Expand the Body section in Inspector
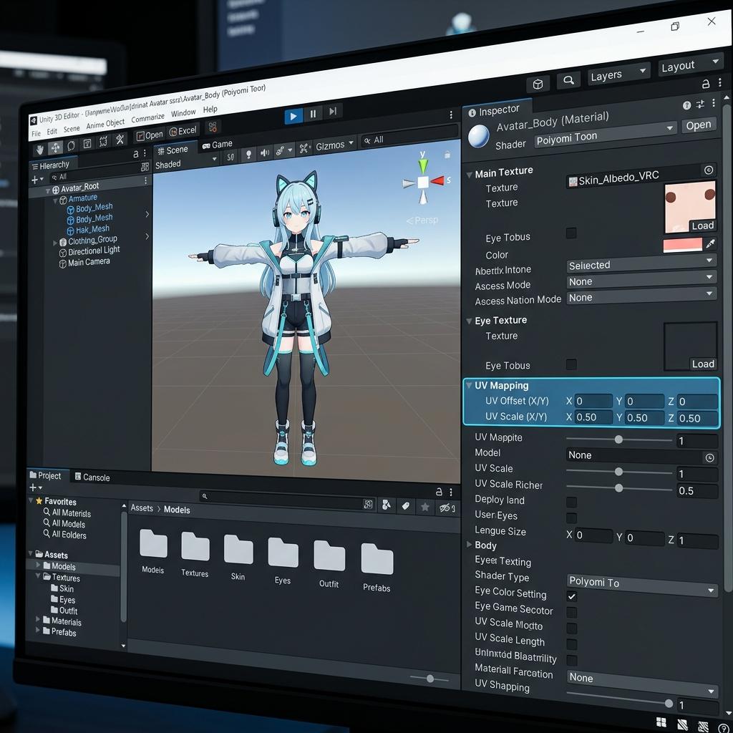Viewport: 733px width, 733px height. pos(469,544)
